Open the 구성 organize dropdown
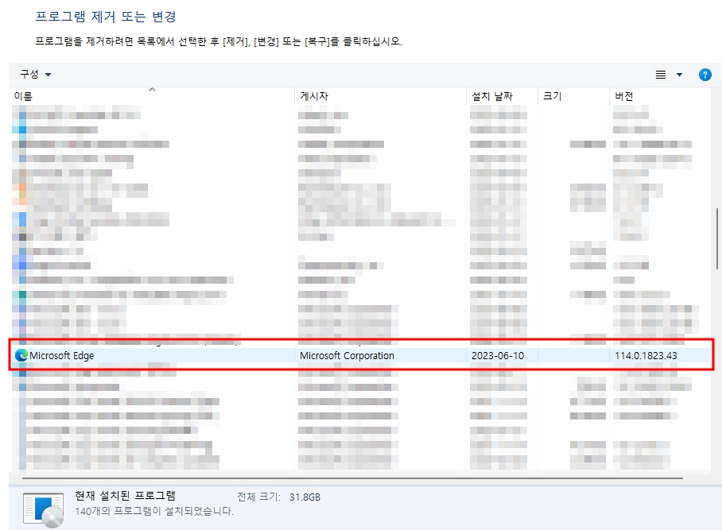The width and height of the screenshot is (722, 530). (x=35, y=74)
